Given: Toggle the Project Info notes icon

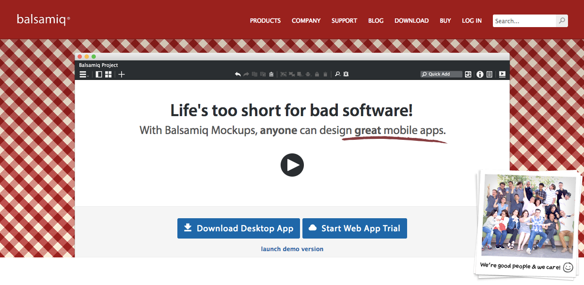Looking at the screenshot, I should 489,75.
